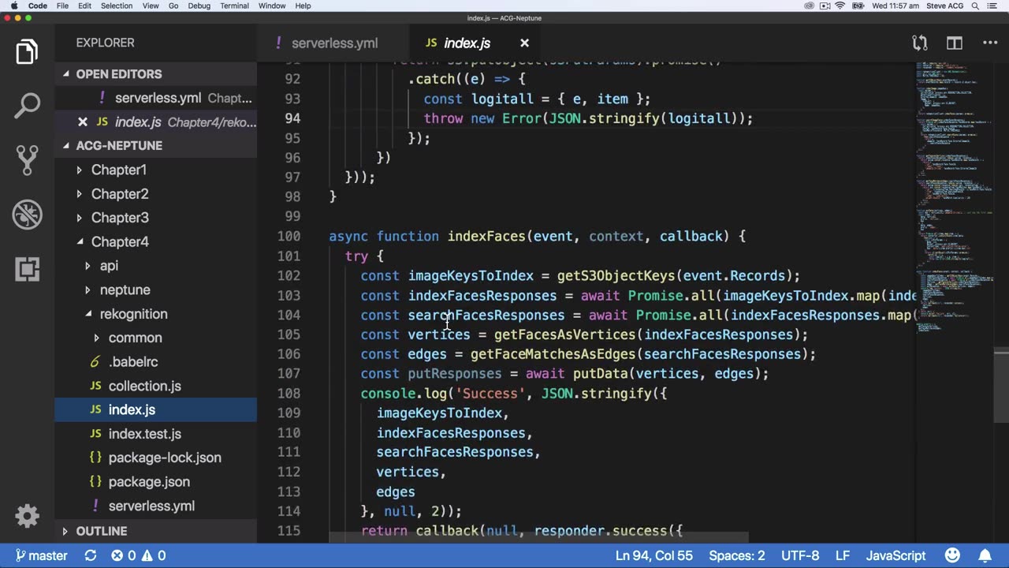Viewport: 1009px width, 568px height.
Task: Open the Search view icon
Action: coord(27,105)
